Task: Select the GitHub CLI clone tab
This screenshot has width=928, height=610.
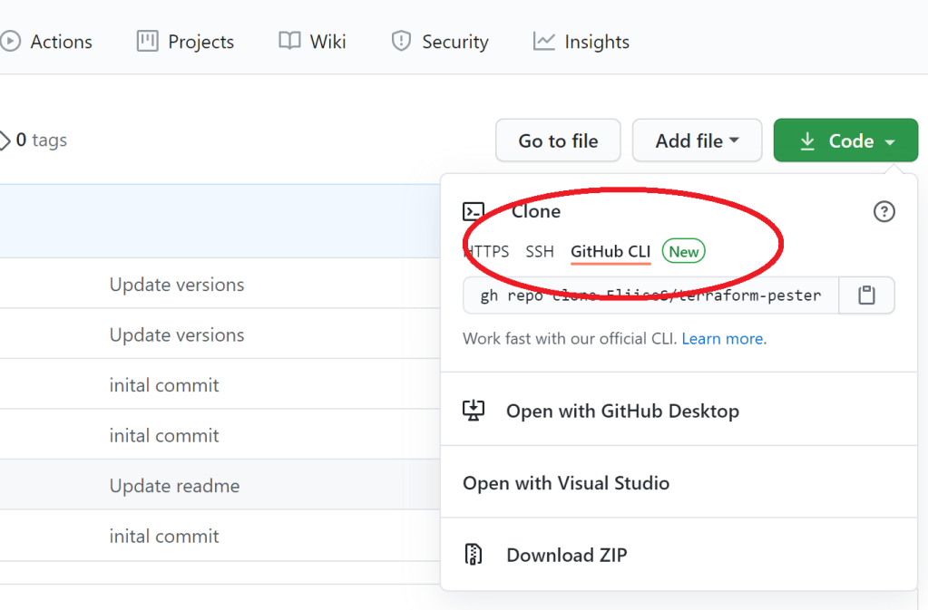Action: [611, 251]
